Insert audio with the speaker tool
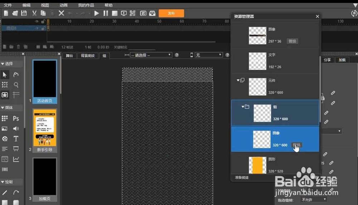 (16, 128)
